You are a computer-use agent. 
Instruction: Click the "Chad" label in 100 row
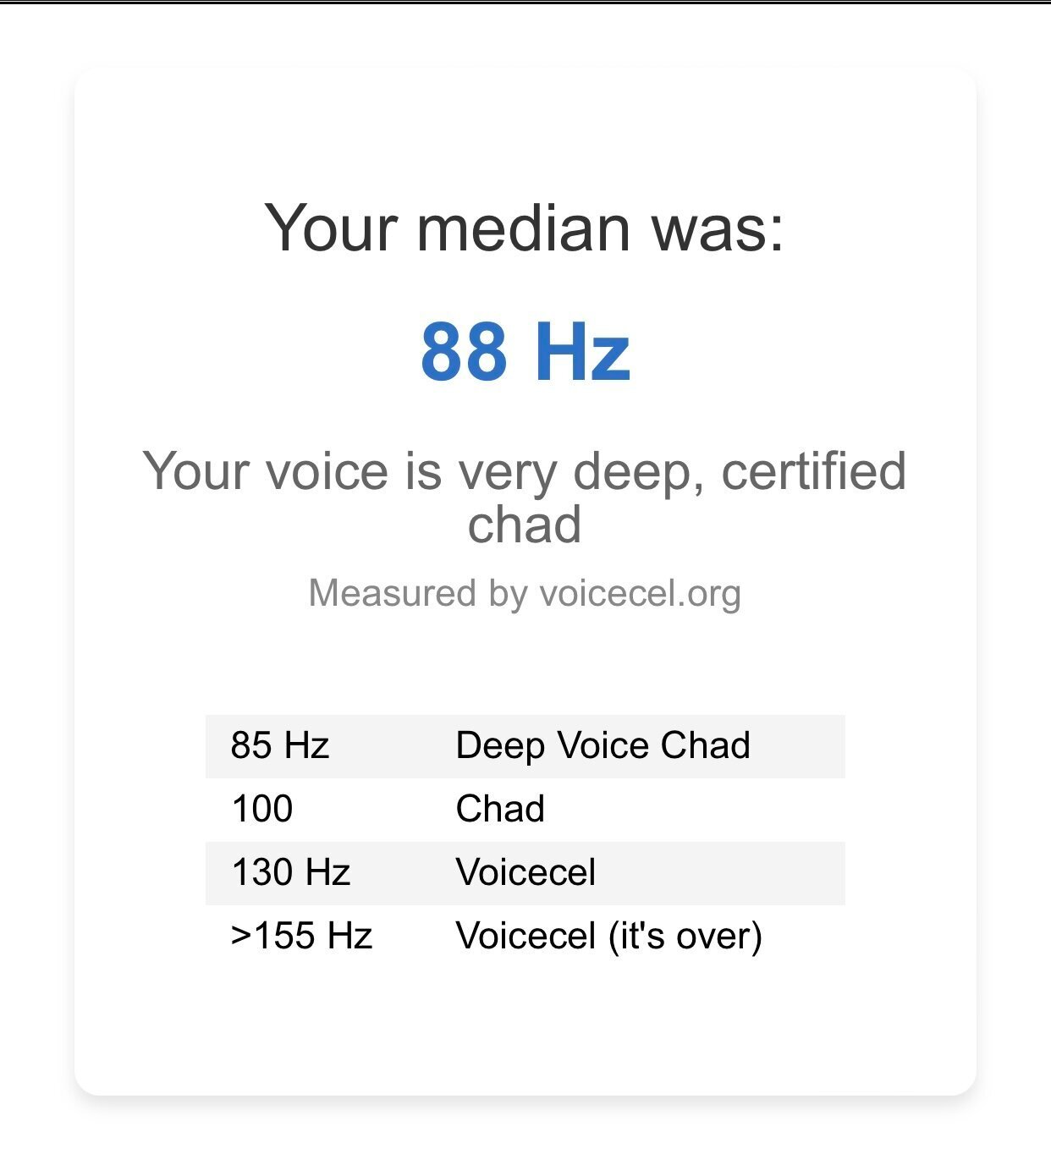[500, 810]
